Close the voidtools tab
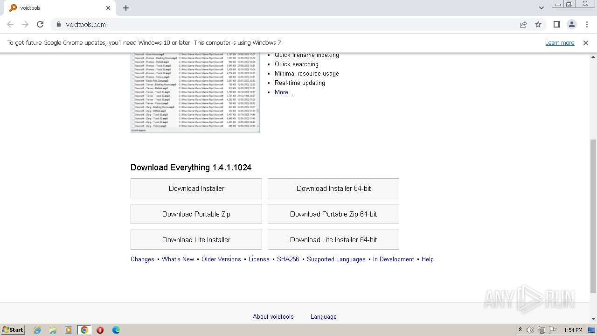The height and width of the screenshot is (336, 597). coord(108,8)
